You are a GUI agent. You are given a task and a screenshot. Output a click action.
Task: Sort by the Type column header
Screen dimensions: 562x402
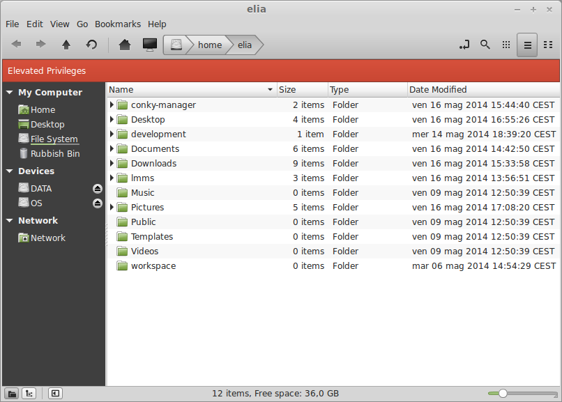367,89
